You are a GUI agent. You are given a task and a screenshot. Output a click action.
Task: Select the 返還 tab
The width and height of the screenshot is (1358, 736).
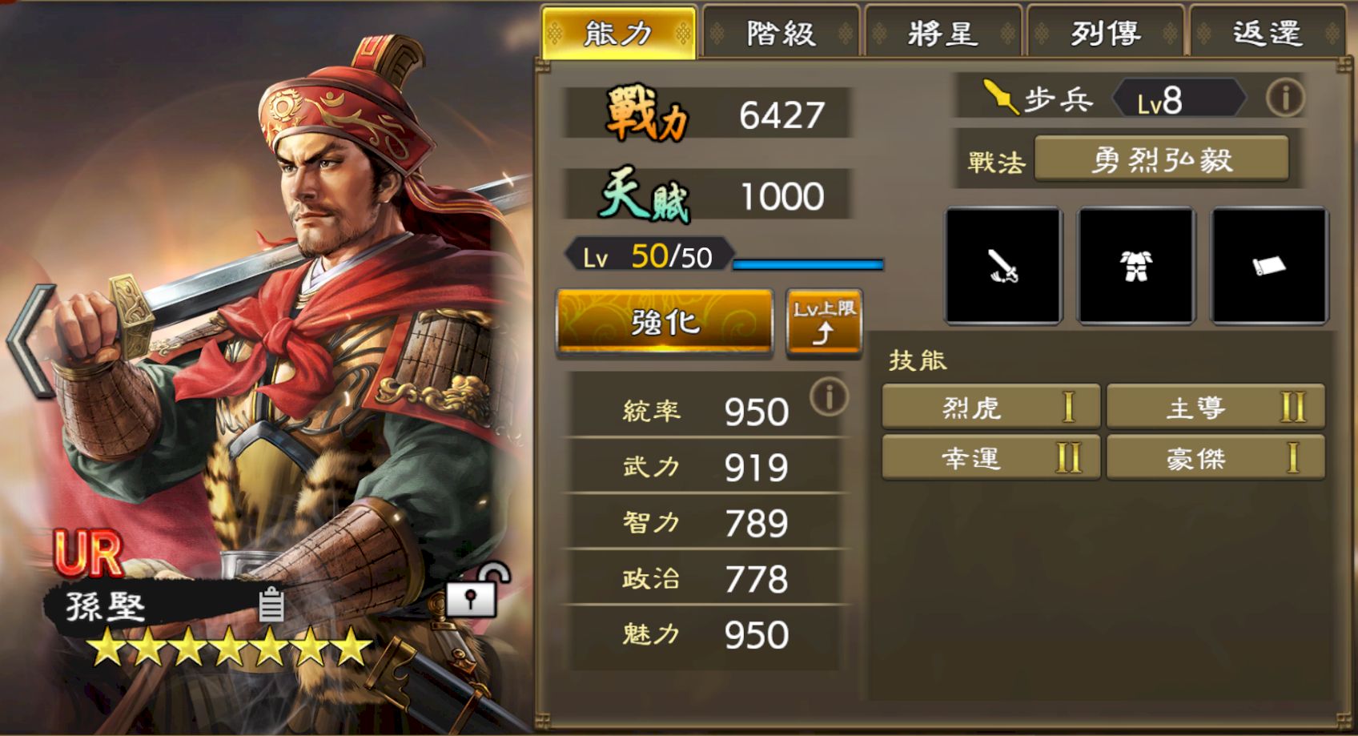[x=1268, y=33]
